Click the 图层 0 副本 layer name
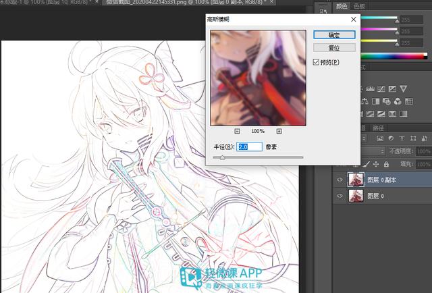This screenshot has height=293, width=432. 382,180
